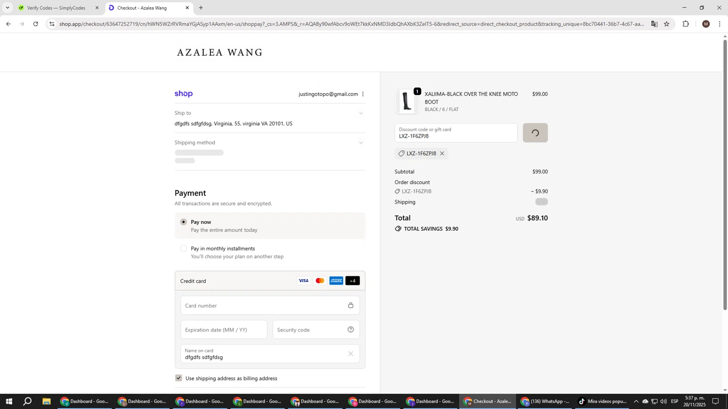The width and height of the screenshot is (728, 409).
Task: Open the volume control in tray
Action: tap(663, 401)
